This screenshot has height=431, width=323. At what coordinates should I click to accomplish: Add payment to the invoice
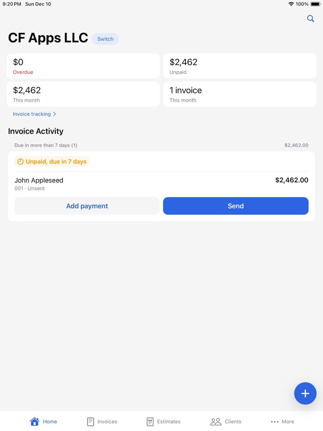[x=87, y=206]
